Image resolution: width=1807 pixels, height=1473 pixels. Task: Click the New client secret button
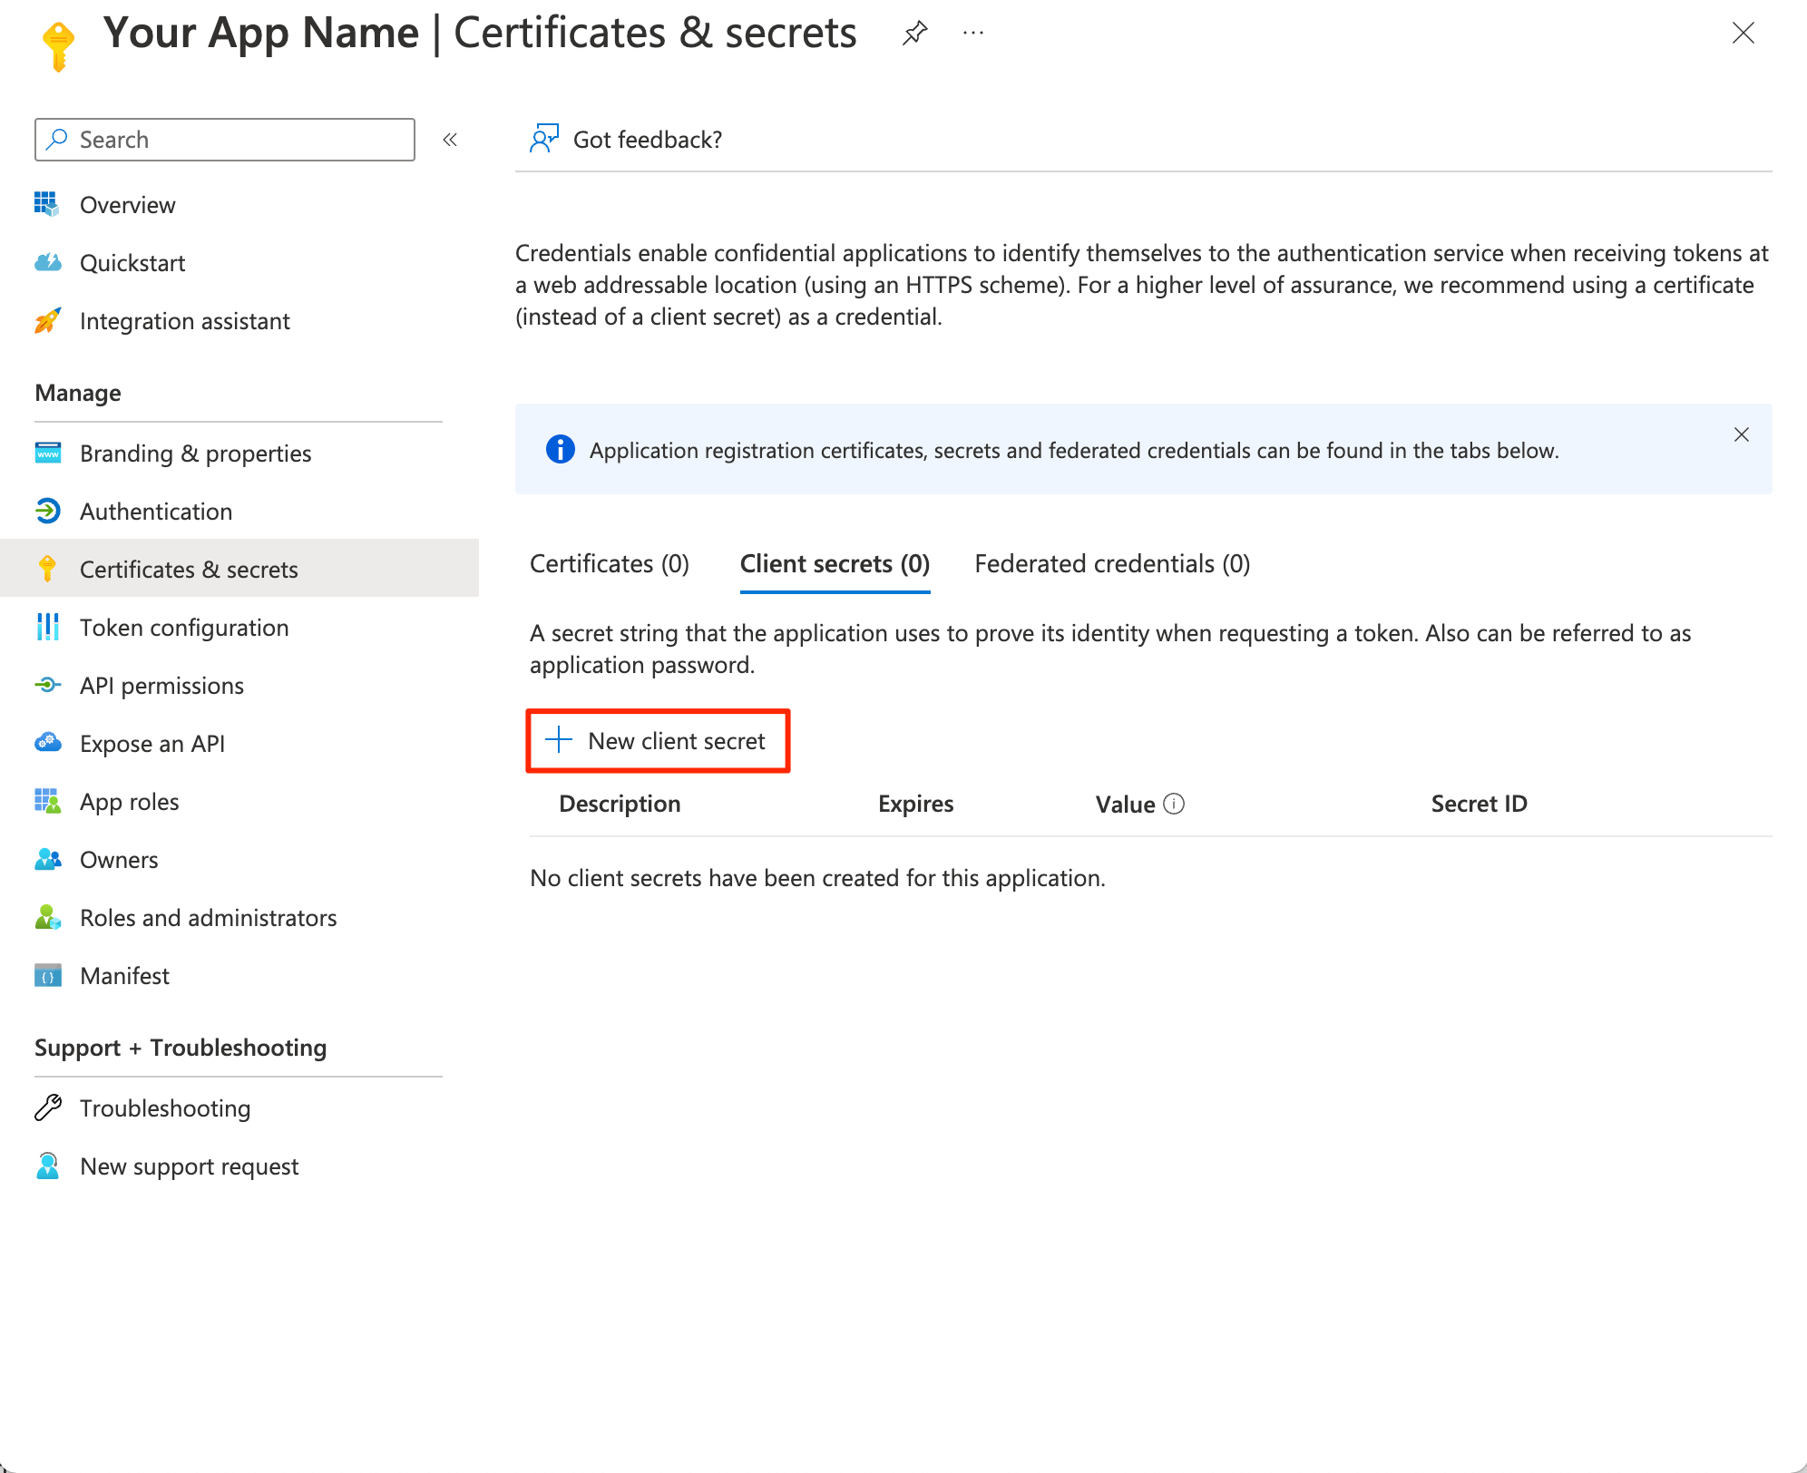[x=659, y=741]
